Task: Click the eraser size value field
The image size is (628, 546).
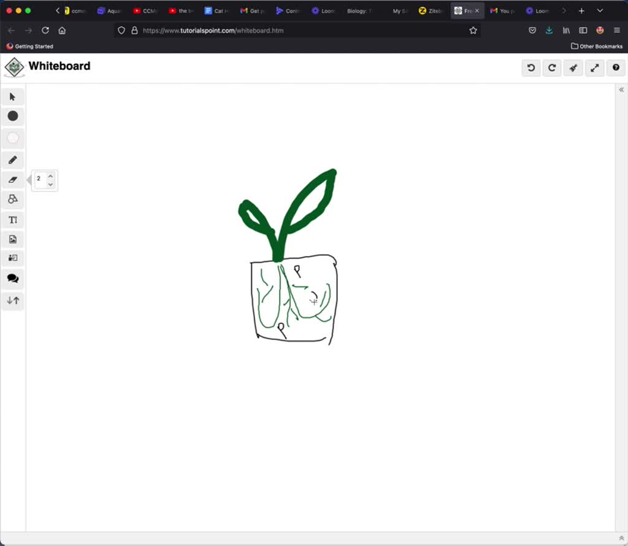Action: click(x=39, y=179)
